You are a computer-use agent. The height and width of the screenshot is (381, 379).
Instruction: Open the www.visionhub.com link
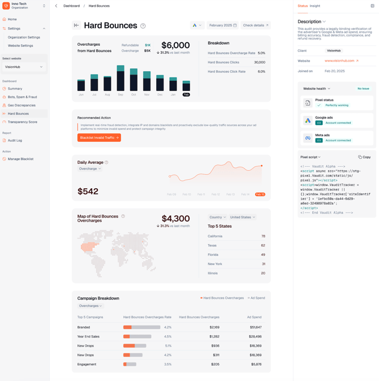tap(341, 60)
